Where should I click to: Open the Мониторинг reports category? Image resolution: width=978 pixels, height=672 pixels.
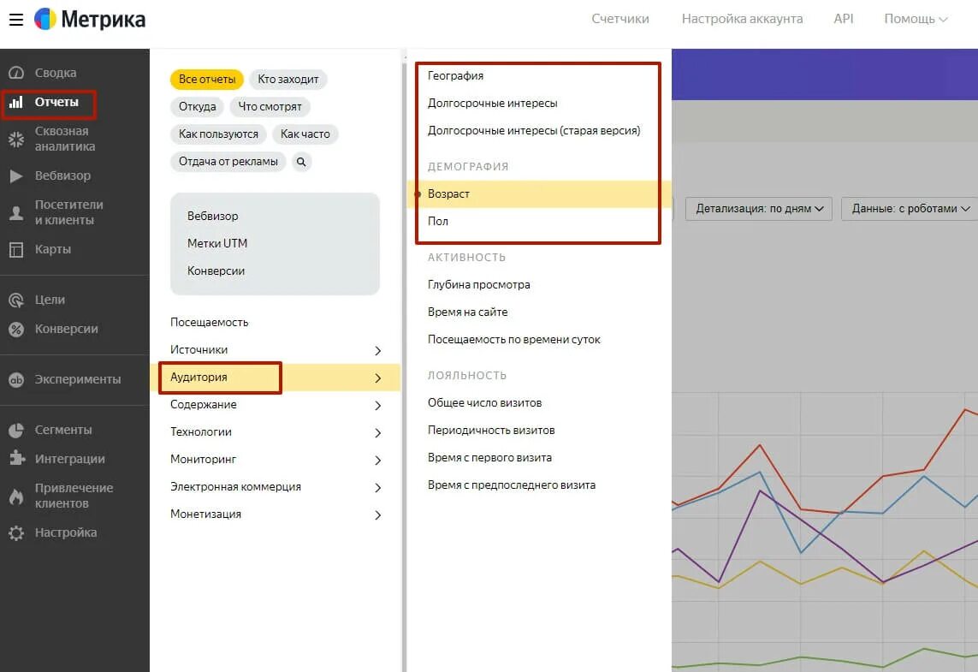click(x=204, y=459)
